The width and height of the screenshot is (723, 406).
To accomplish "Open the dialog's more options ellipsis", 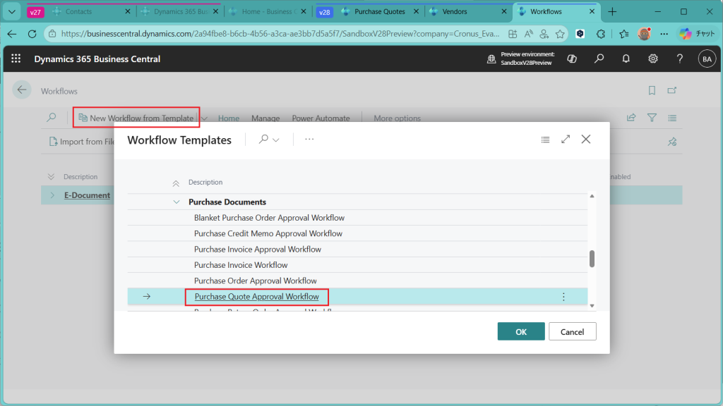I will [309, 140].
